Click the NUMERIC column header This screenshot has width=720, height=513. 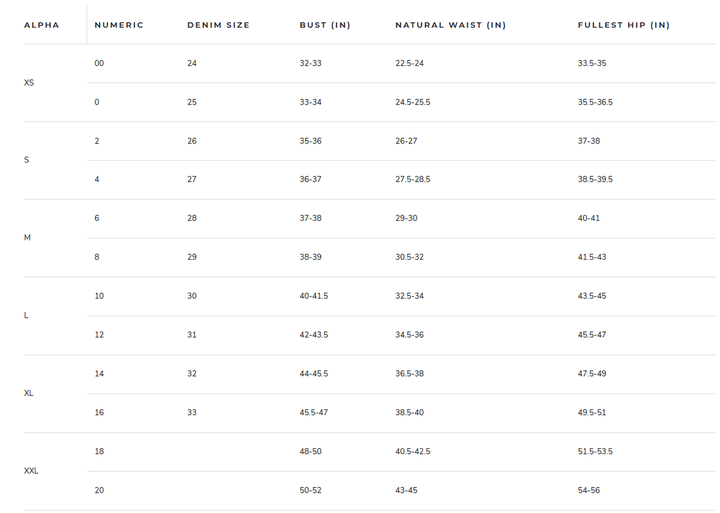point(119,25)
